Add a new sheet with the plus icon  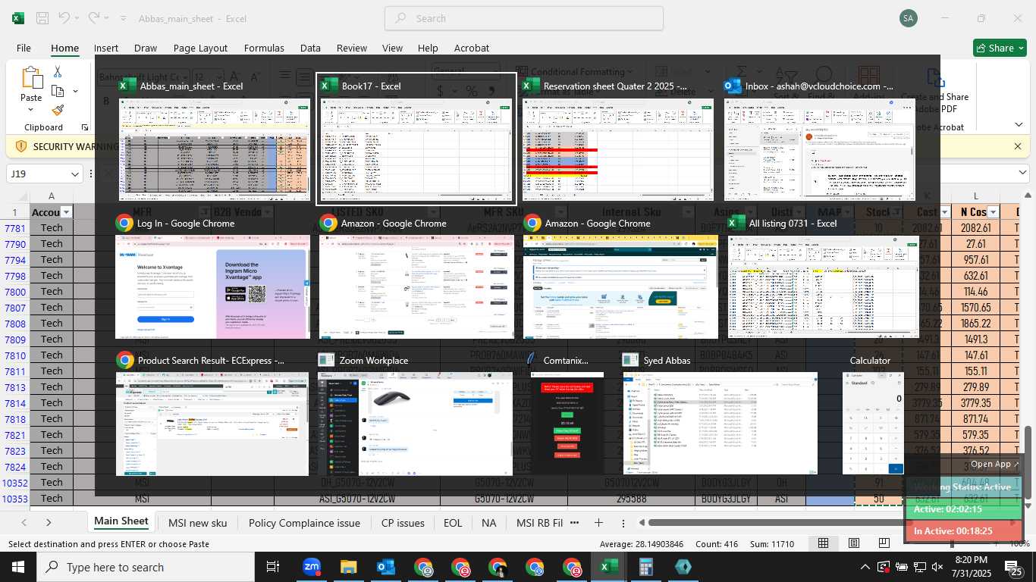[598, 522]
